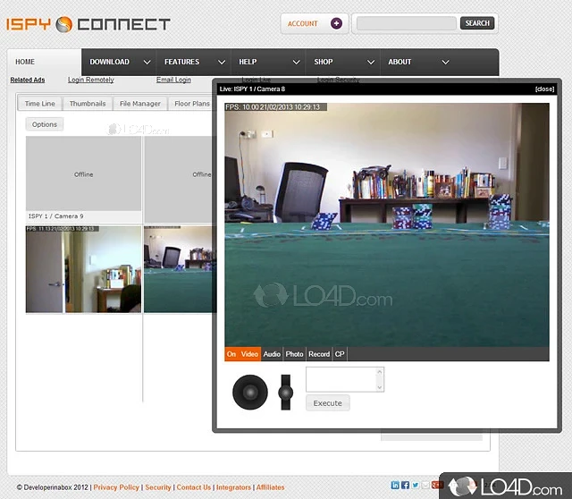The image size is (572, 499).
Task: Click the iSpy Connect logo
Action: pyautogui.click(x=88, y=23)
